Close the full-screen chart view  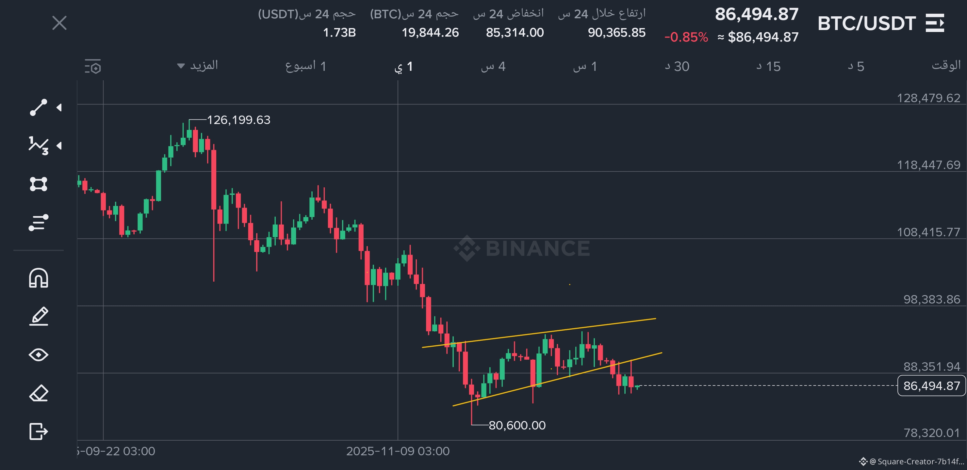[x=59, y=23]
